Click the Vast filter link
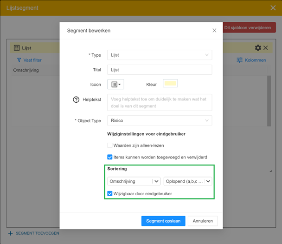282x244 pixels. (32, 60)
